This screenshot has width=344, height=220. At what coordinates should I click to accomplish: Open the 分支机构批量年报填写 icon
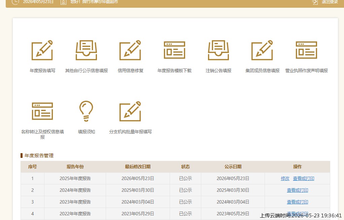pos(130,111)
